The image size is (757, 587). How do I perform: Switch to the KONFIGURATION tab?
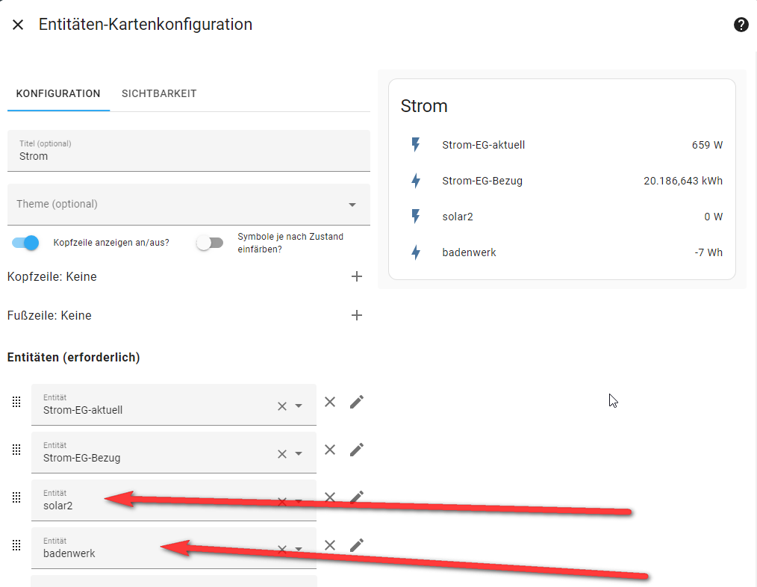coord(58,94)
